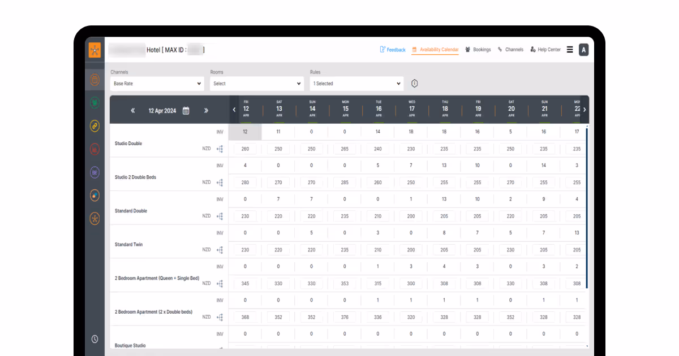The height and width of the screenshot is (356, 679).
Task: Edit Studio 2 Double Beds rate 280 on Fri 12
Action: [245, 183]
